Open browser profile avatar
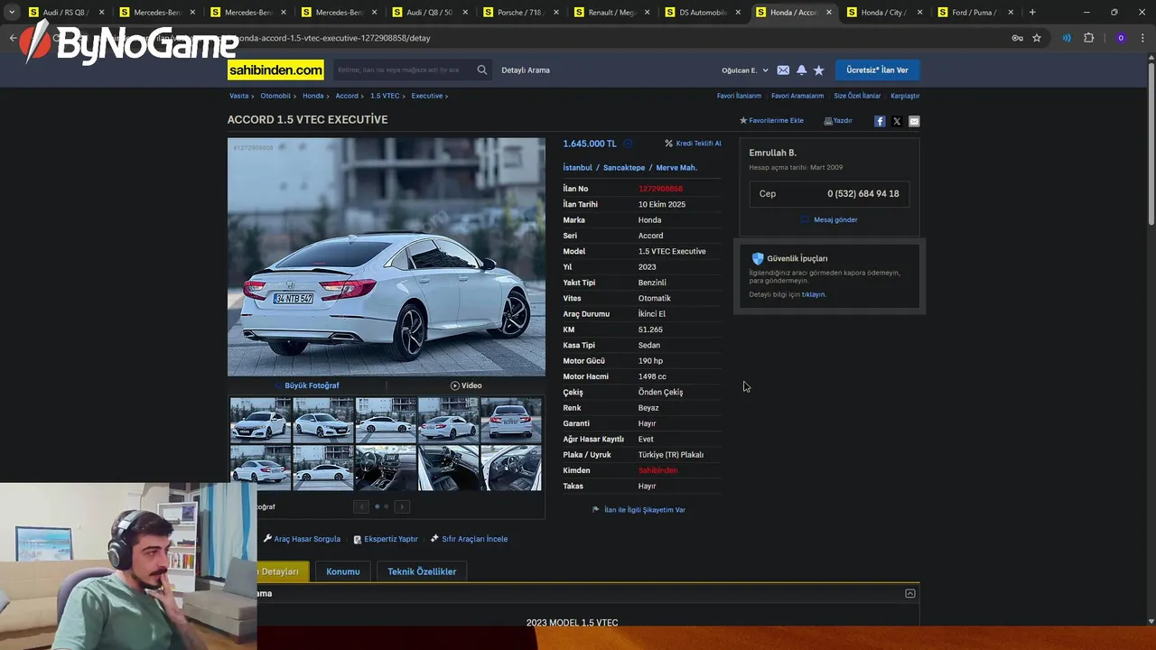 [x=1121, y=38]
